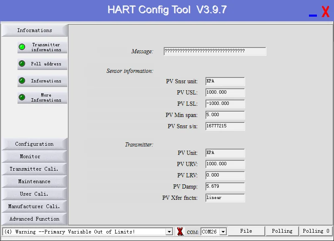Click the green Poll address indicator icon
Viewport: 334px width, 241px height.
(22, 64)
